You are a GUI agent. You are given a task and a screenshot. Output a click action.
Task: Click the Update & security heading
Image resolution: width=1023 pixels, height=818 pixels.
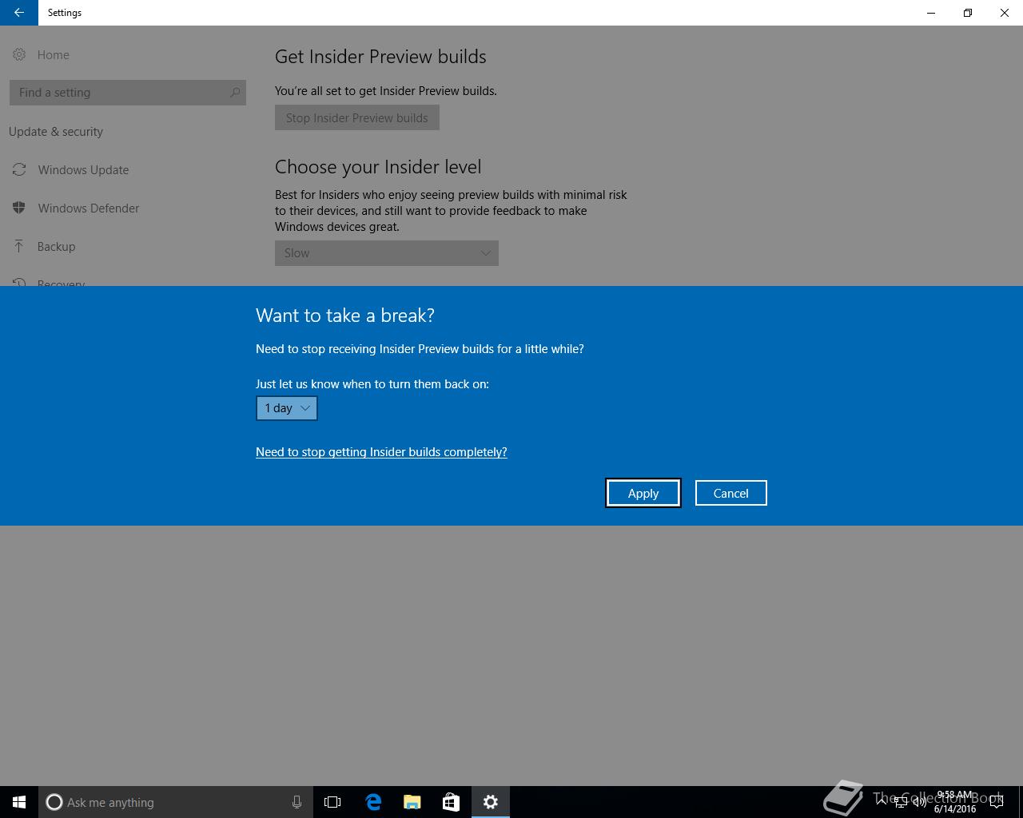56,132
